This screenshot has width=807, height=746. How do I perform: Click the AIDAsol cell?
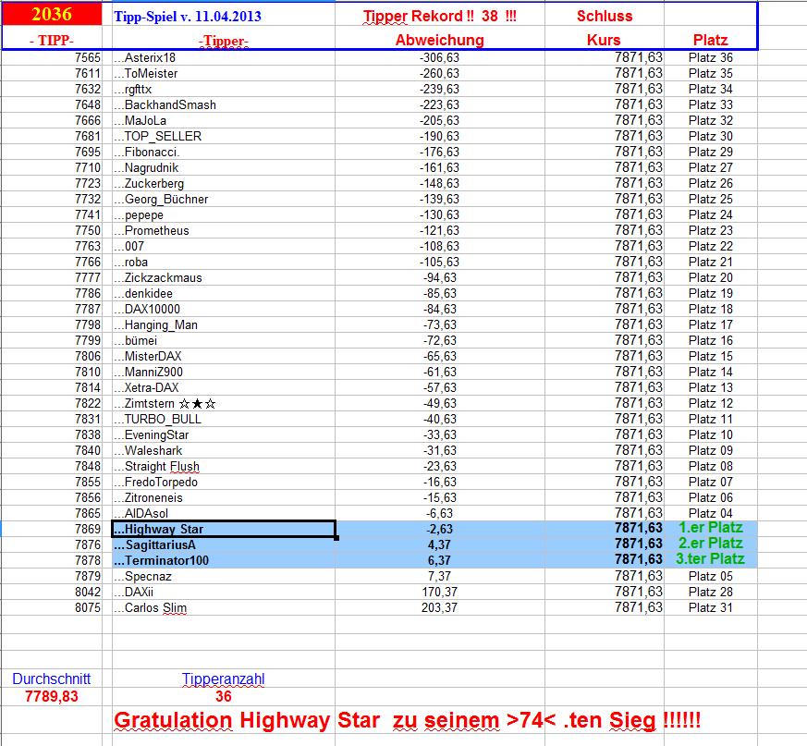[x=224, y=513]
